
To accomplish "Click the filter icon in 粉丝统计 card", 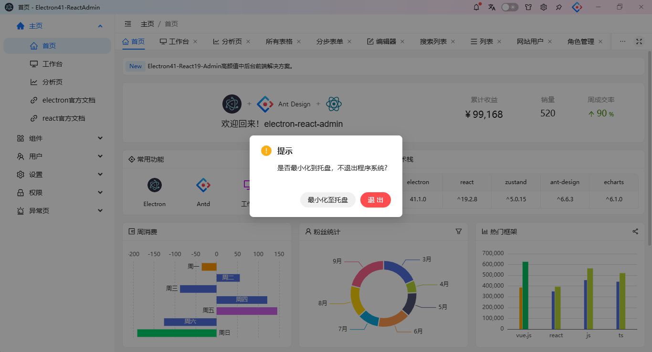I will coord(459,231).
